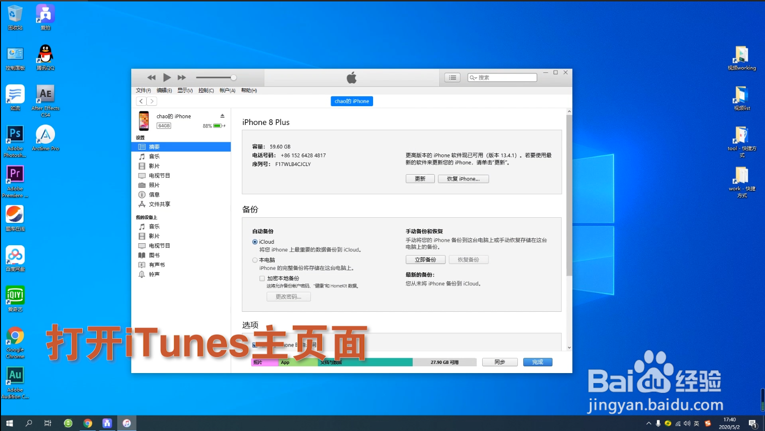Image resolution: width=765 pixels, height=431 pixels.
Task: Open the notification center icon
Action: (x=753, y=424)
